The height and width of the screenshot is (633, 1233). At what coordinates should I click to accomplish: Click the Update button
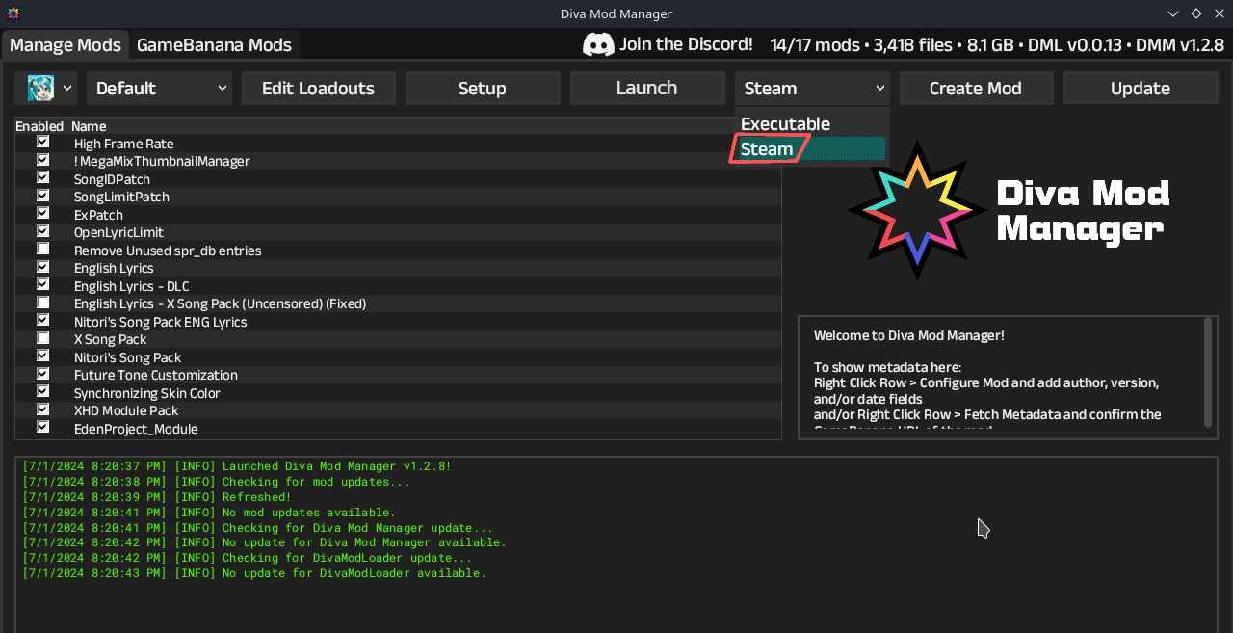[1141, 88]
